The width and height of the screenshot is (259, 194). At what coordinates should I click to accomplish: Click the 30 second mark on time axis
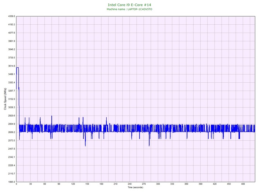[x=31, y=184]
